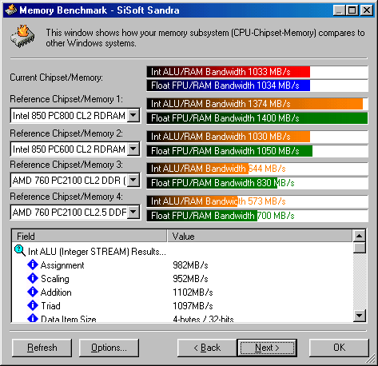Select the Intel 850 PC800 CL2 RDRAM combo box
Viewport: 378px width, 366px height.
(75, 116)
